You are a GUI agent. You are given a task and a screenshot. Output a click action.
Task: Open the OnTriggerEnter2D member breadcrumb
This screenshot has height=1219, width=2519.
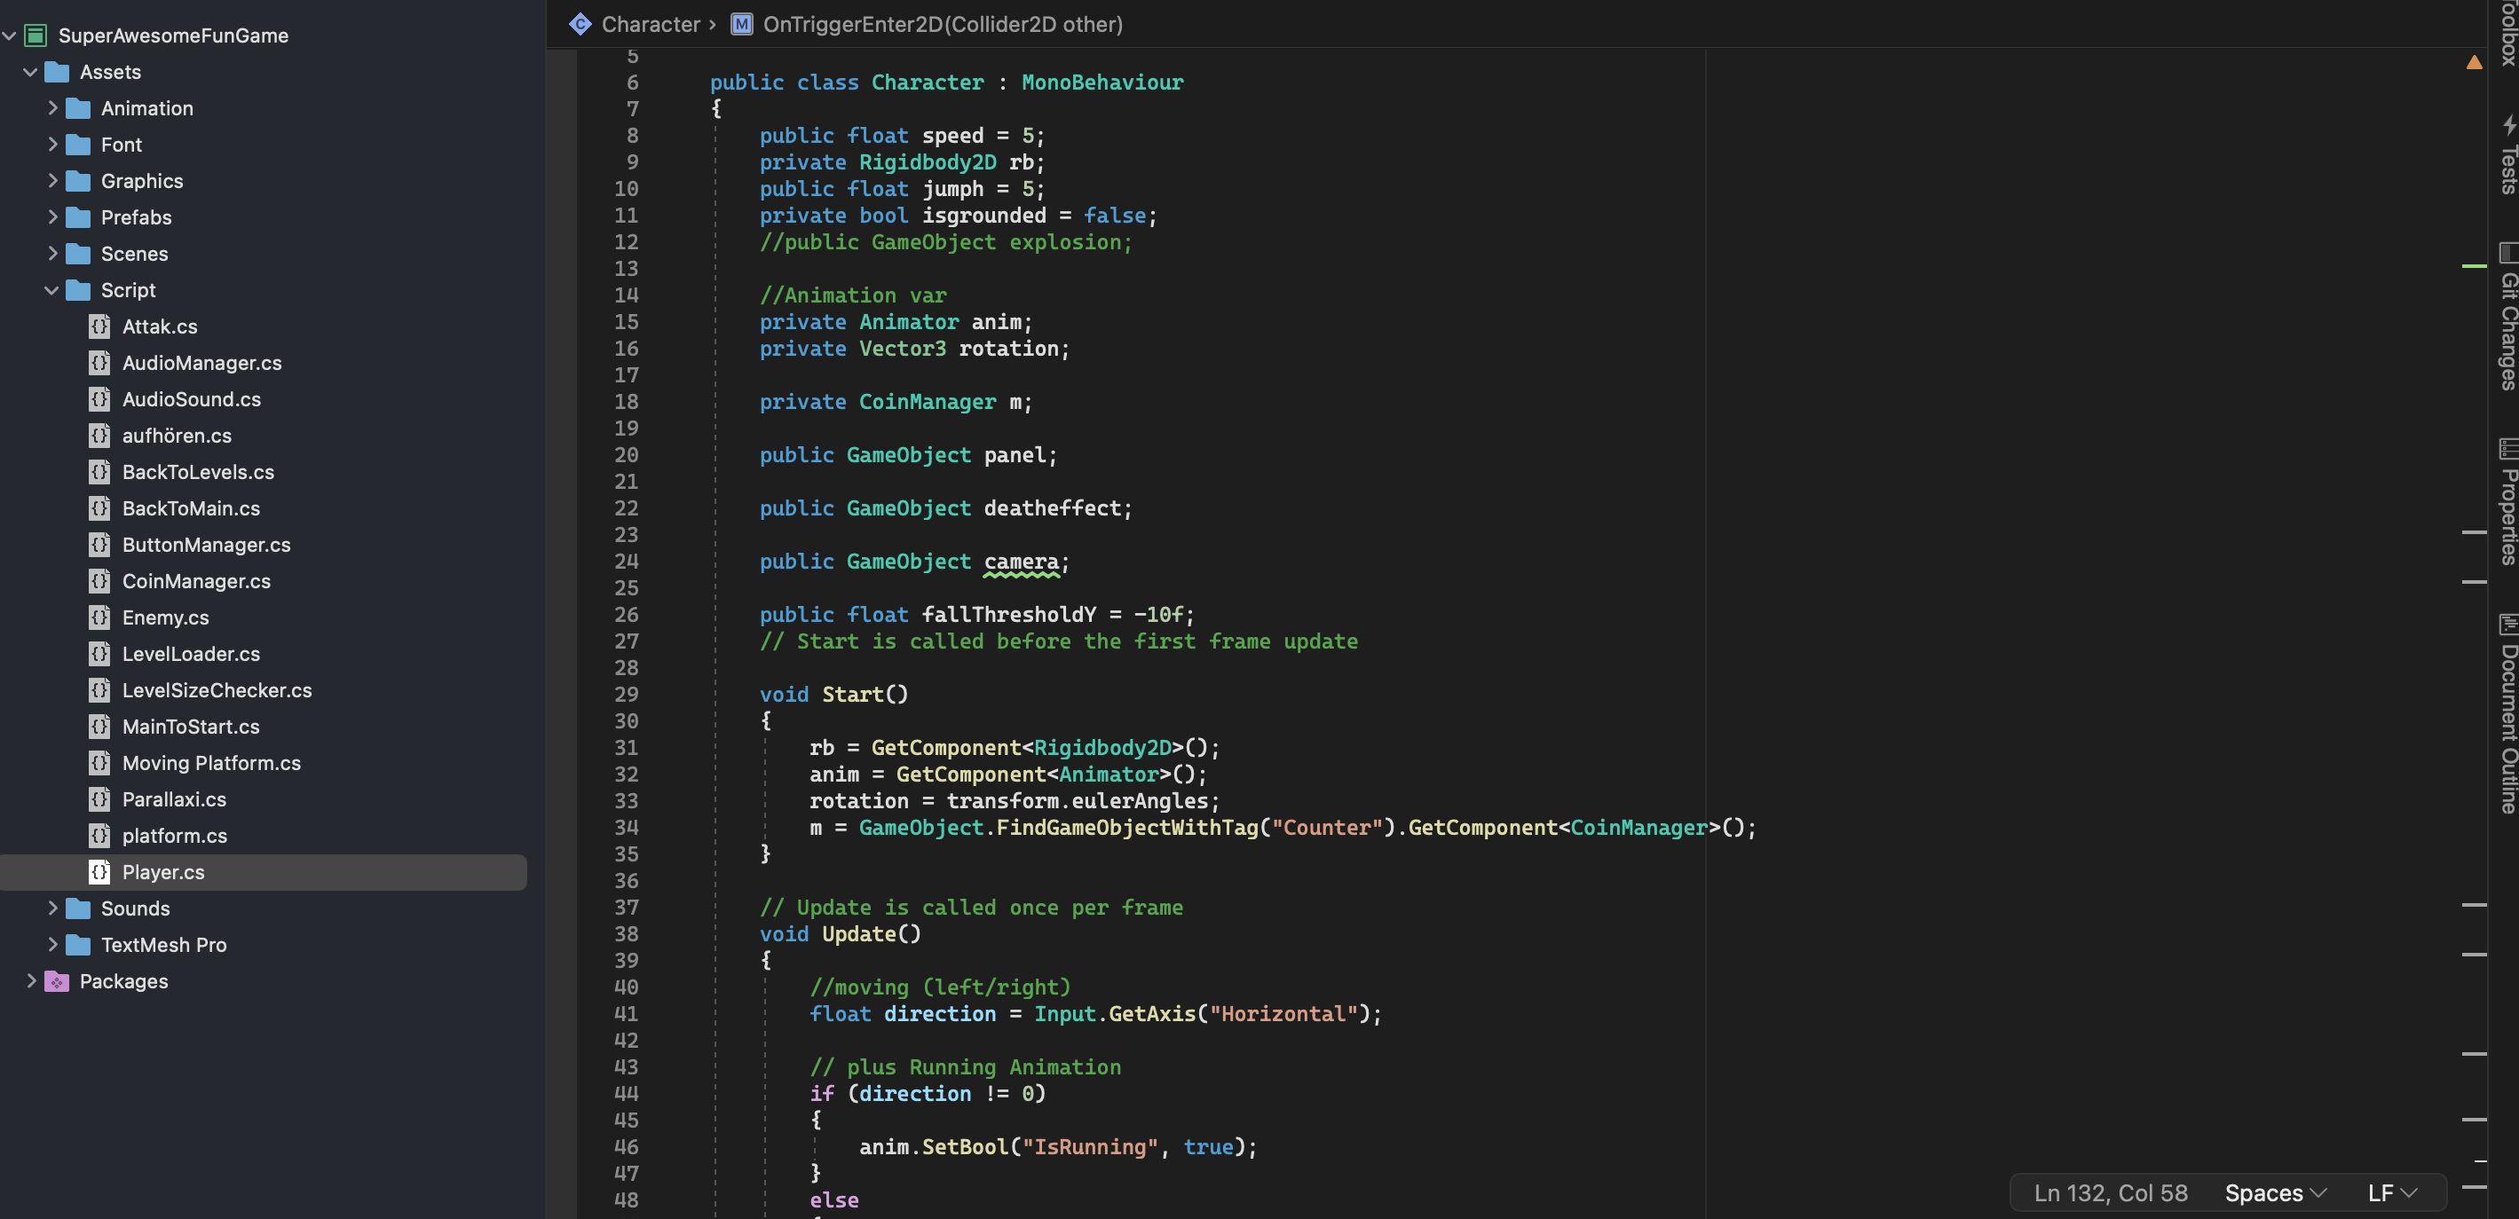(943, 25)
